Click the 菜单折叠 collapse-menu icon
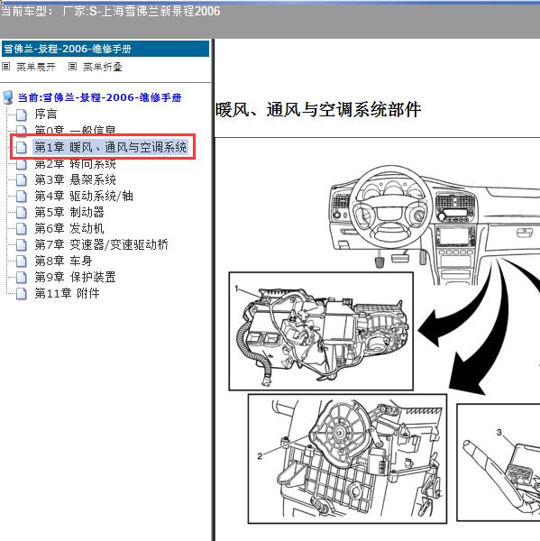The image size is (540, 541). tap(72, 66)
